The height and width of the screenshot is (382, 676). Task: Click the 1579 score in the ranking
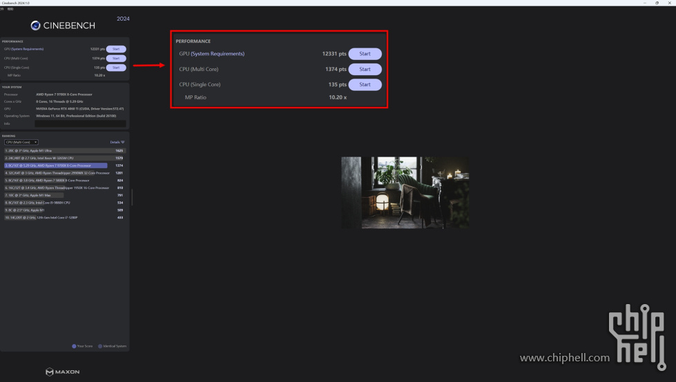pos(119,158)
